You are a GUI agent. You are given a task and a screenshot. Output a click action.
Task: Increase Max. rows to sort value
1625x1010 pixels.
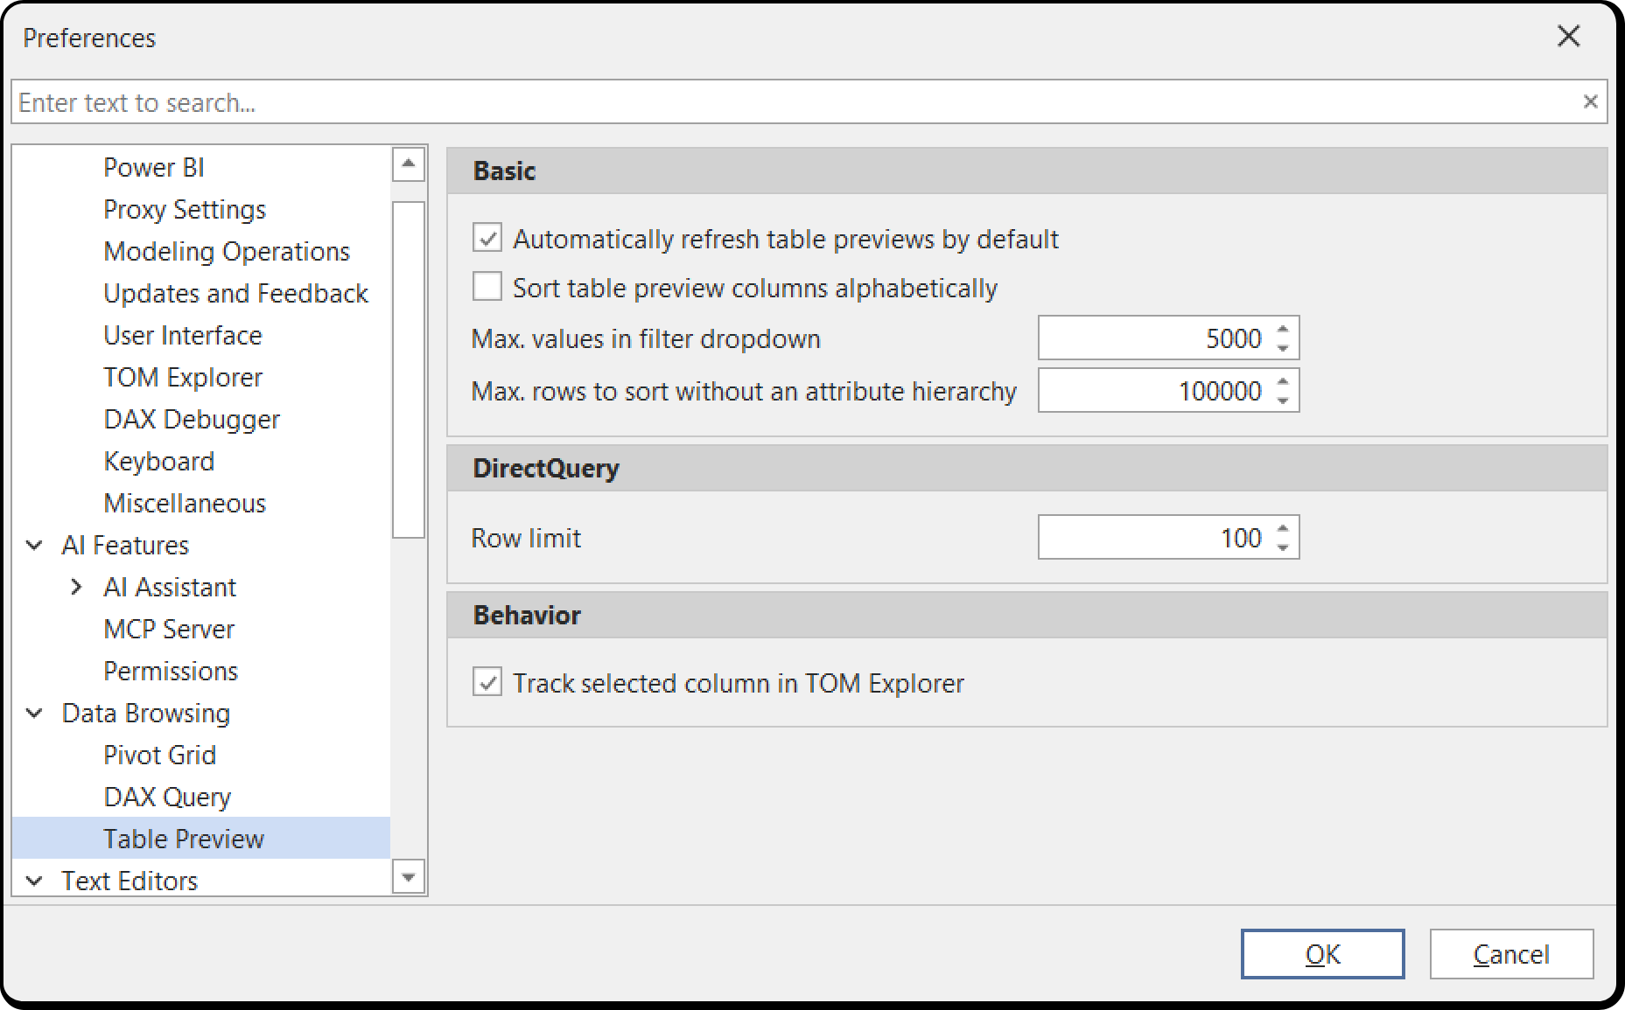[x=1283, y=382]
